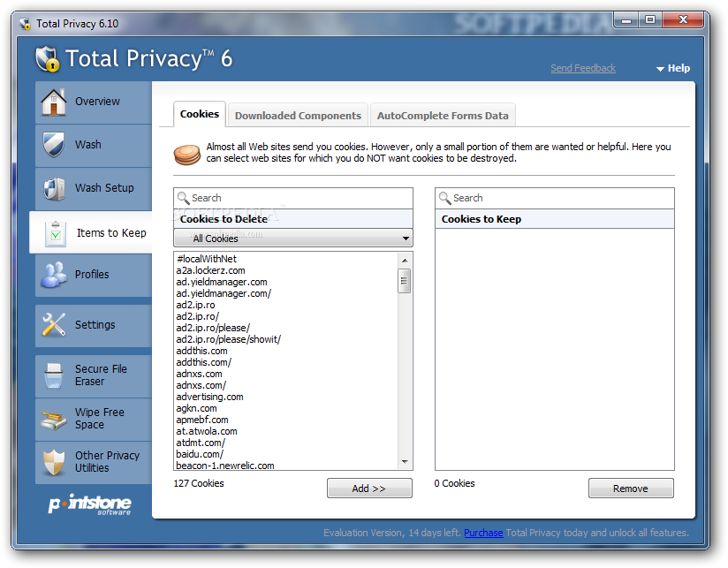Click the cookie list scroll down arrow
This screenshot has height=568, width=728.
(x=405, y=462)
